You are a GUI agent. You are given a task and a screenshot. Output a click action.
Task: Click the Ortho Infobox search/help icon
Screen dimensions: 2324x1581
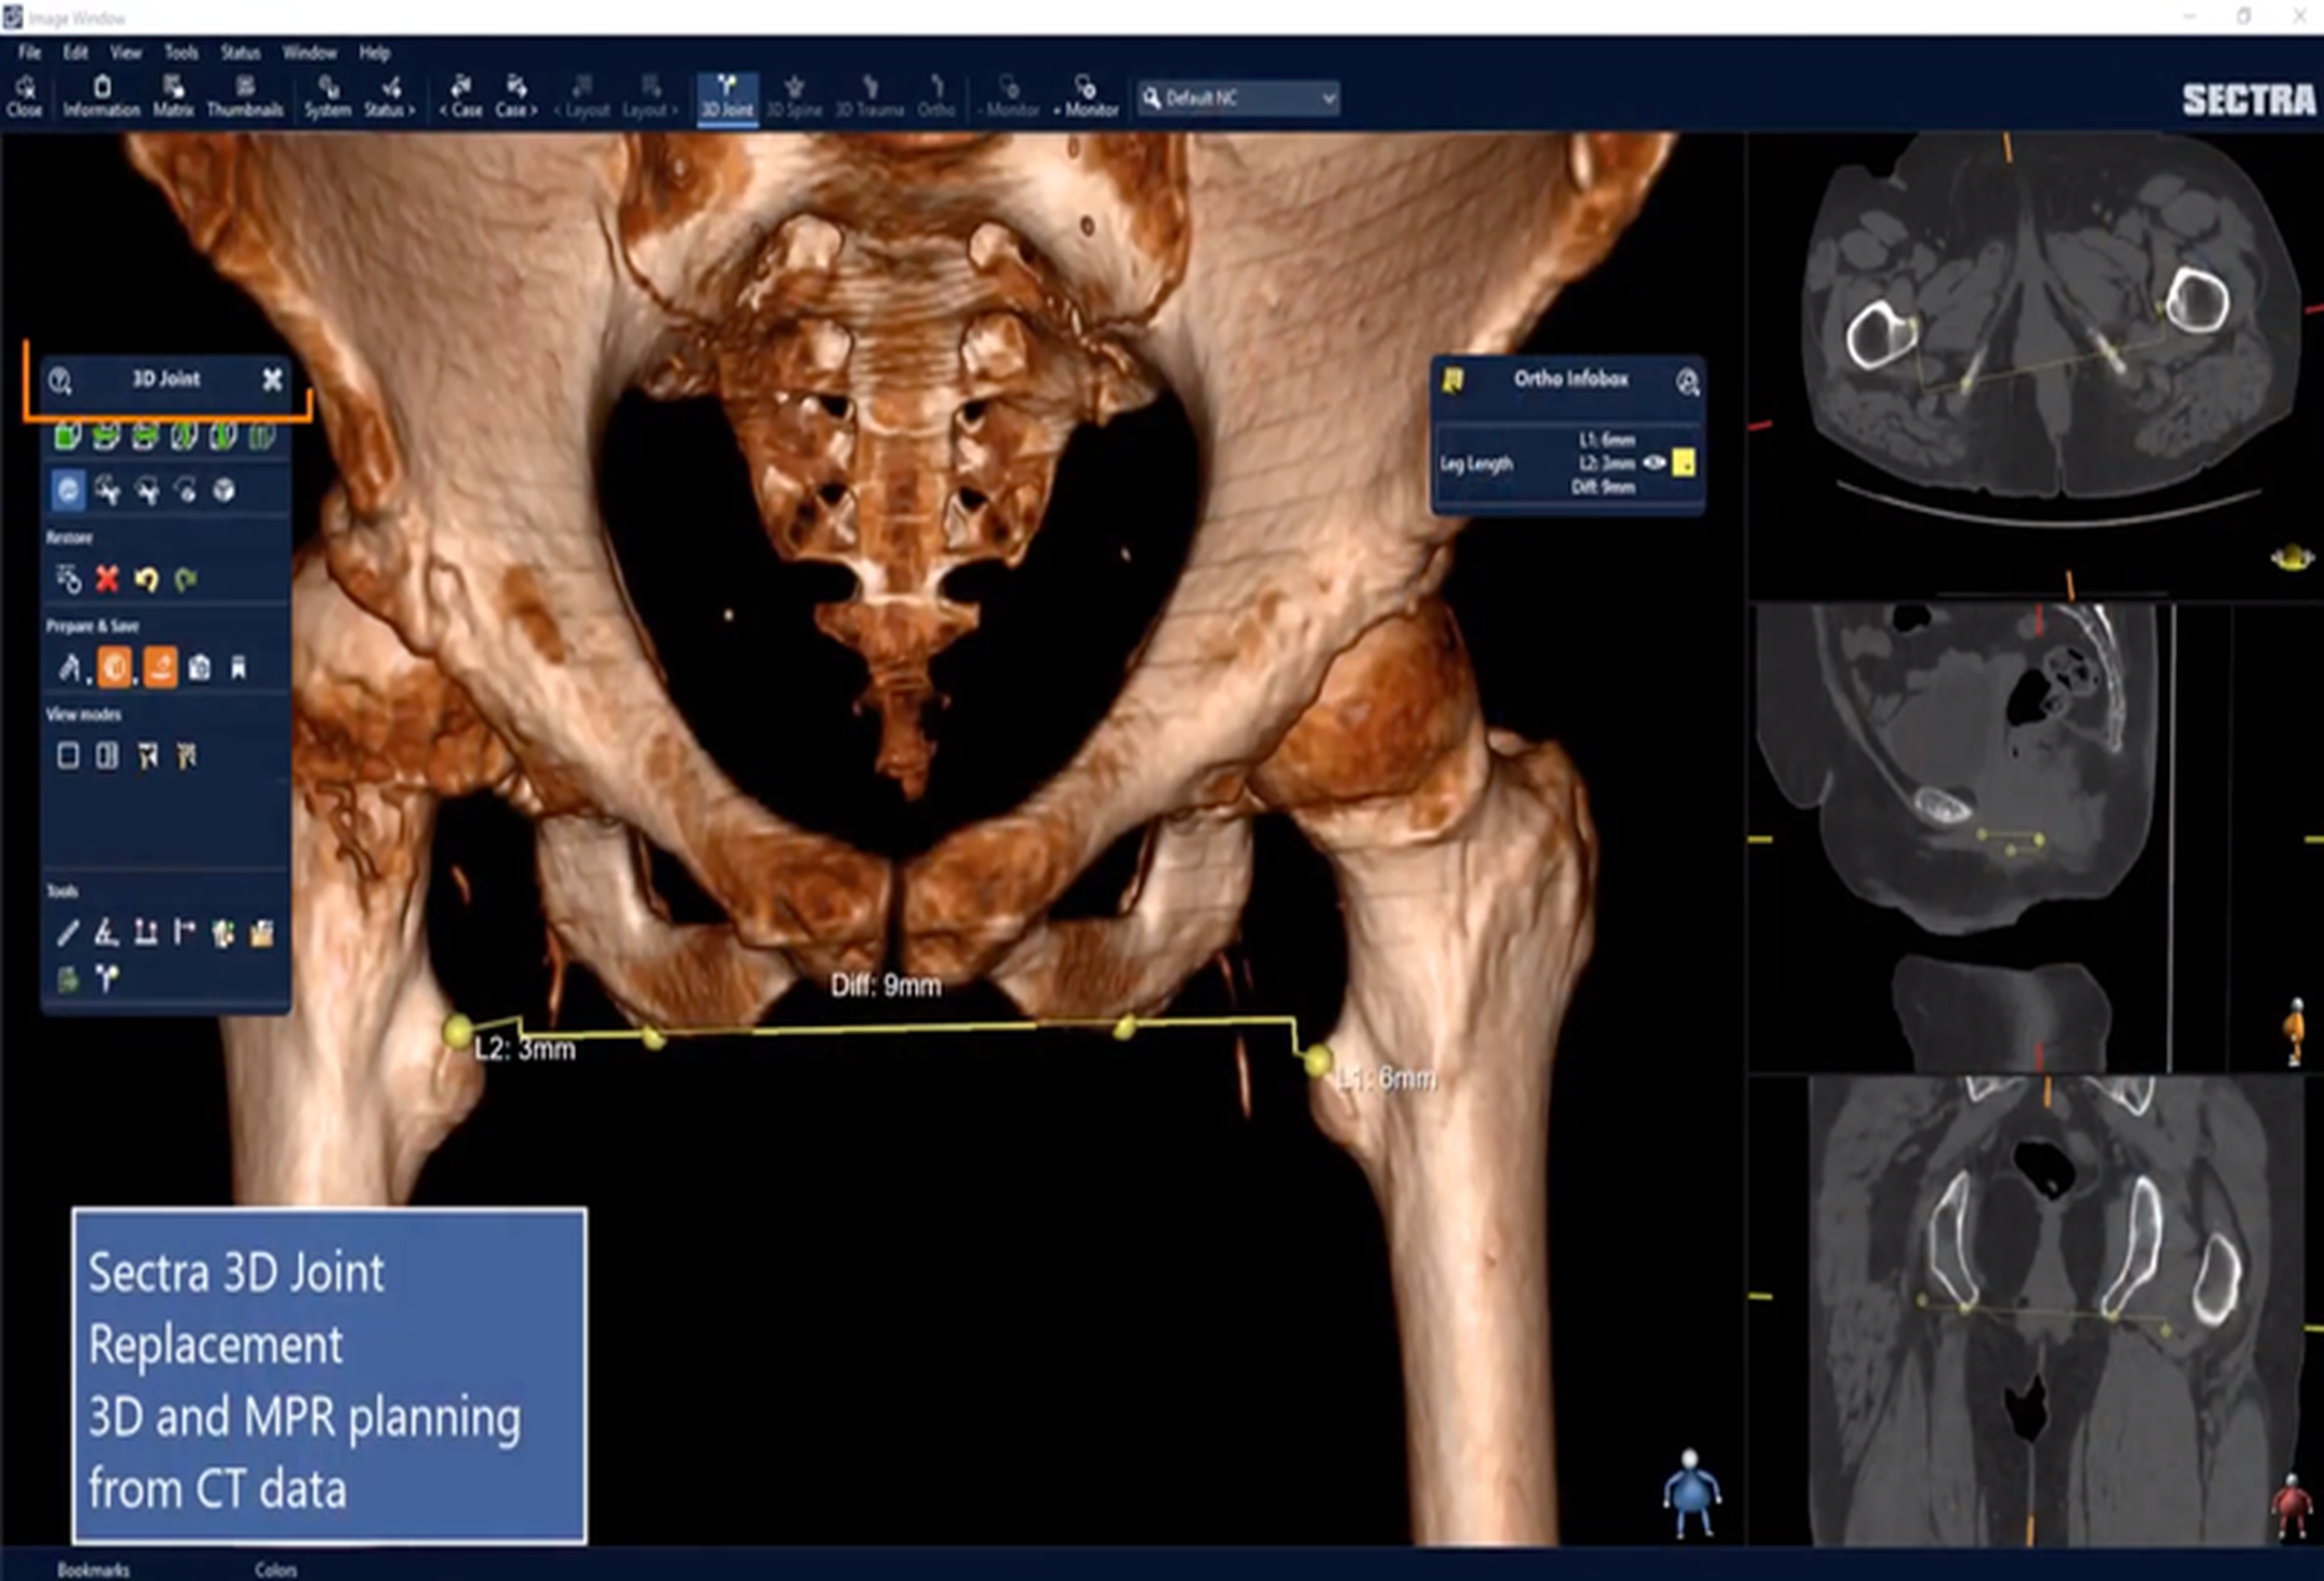click(x=1688, y=381)
